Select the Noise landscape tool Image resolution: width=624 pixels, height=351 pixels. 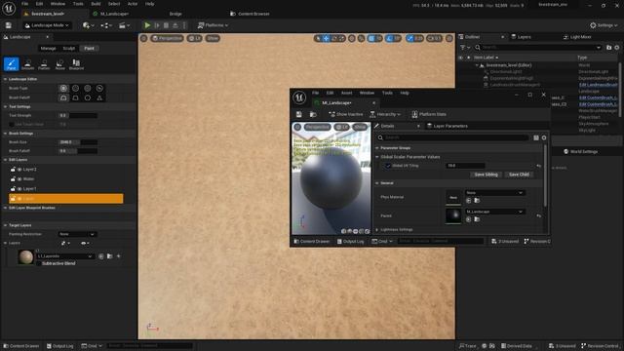click(x=59, y=64)
